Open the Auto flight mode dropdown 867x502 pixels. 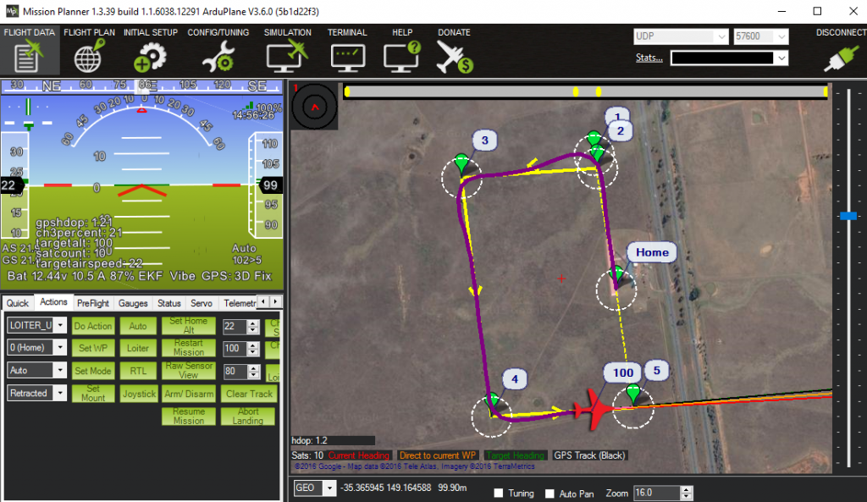click(x=60, y=371)
